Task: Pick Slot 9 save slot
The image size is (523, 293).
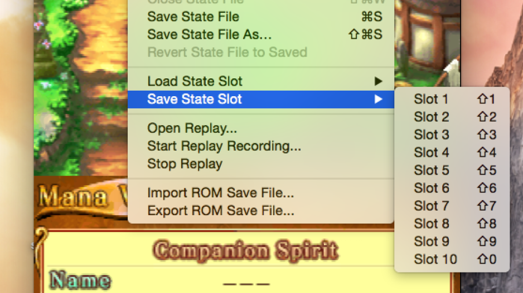Action: coord(431,242)
